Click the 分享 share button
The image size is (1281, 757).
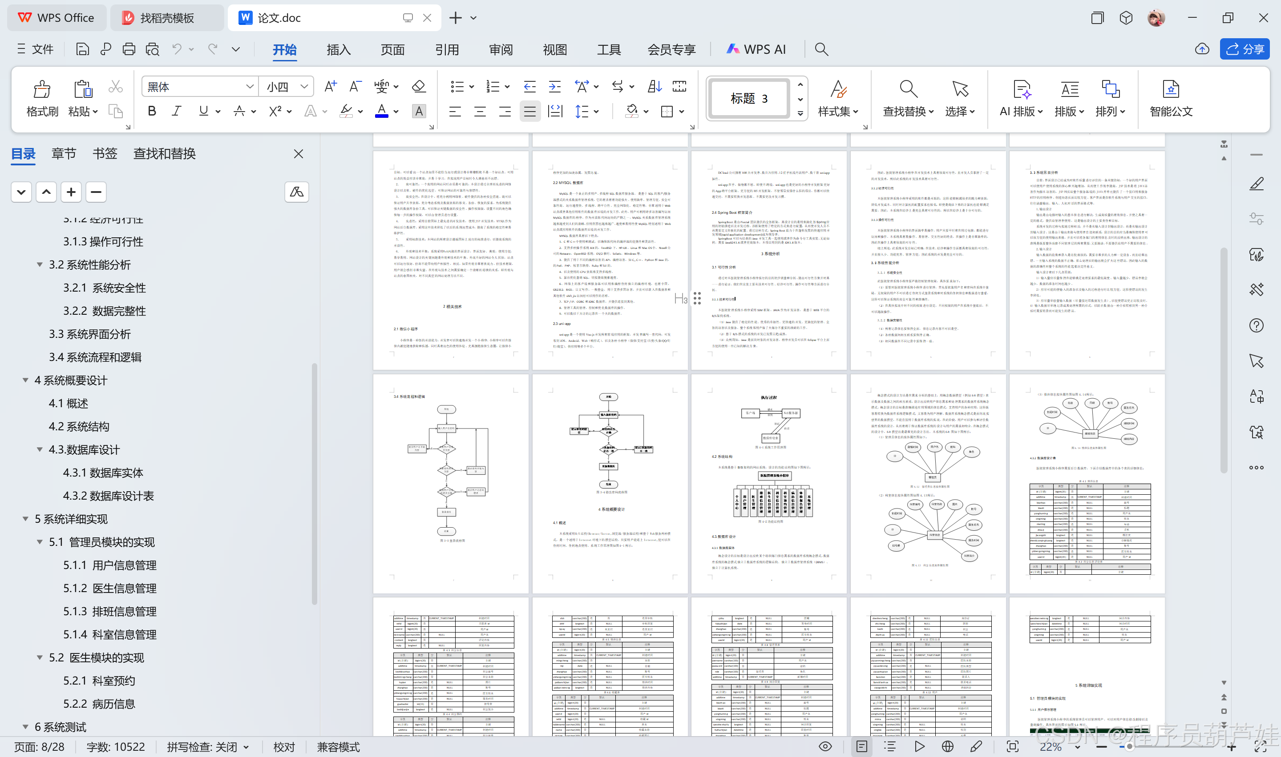tap(1244, 49)
